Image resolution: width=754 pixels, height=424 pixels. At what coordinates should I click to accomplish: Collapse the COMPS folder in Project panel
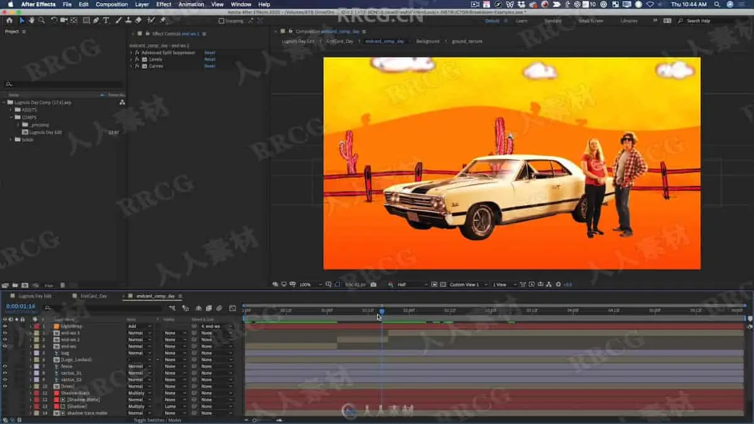coord(11,117)
